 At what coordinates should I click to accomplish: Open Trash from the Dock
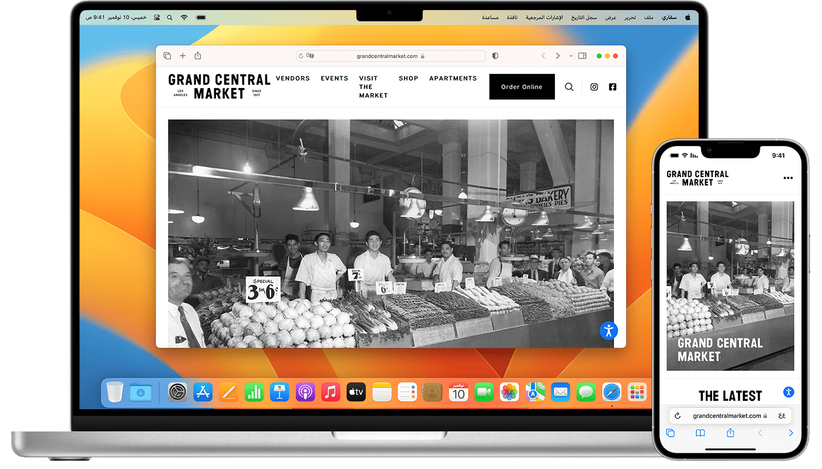[115, 392]
